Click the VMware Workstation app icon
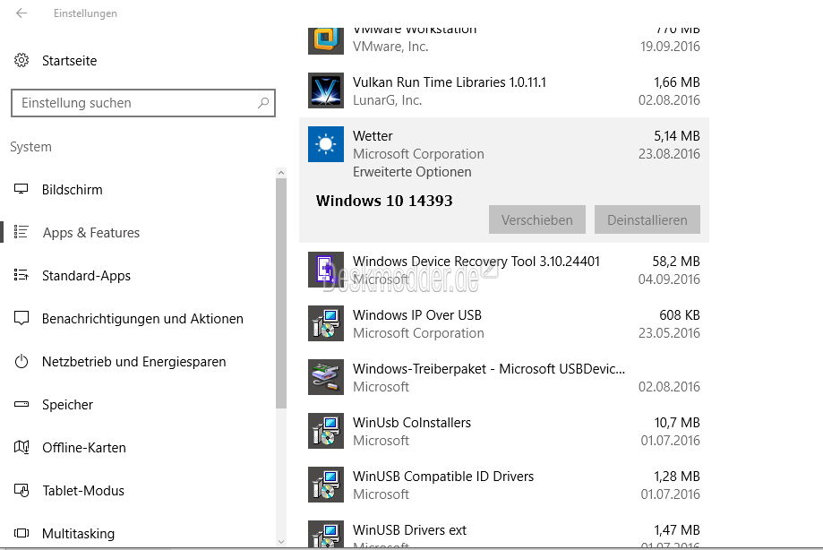This screenshot has height=550, width=823. click(326, 40)
